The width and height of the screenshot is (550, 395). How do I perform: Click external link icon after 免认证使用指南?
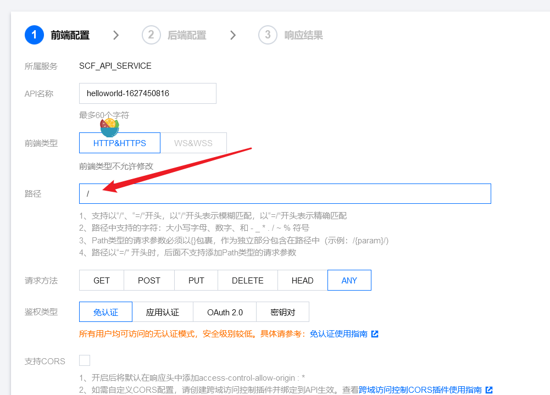[x=375, y=333]
